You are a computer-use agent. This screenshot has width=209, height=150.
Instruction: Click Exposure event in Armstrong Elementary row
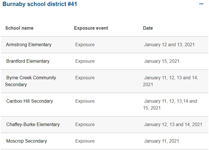pyautogui.click(x=85, y=44)
